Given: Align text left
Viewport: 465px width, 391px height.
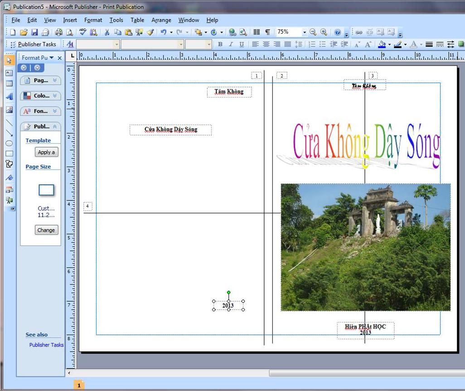Looking at the screenshot, I should 255,44.
